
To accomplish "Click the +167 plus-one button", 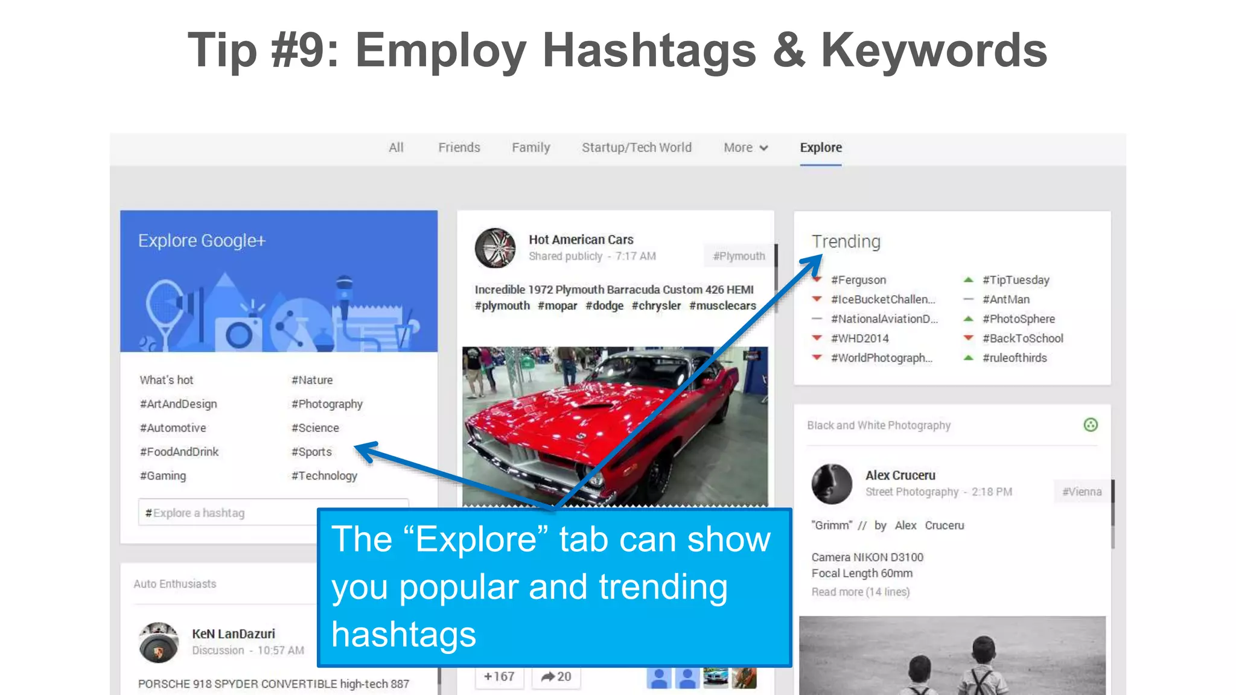I will point(499,677).
